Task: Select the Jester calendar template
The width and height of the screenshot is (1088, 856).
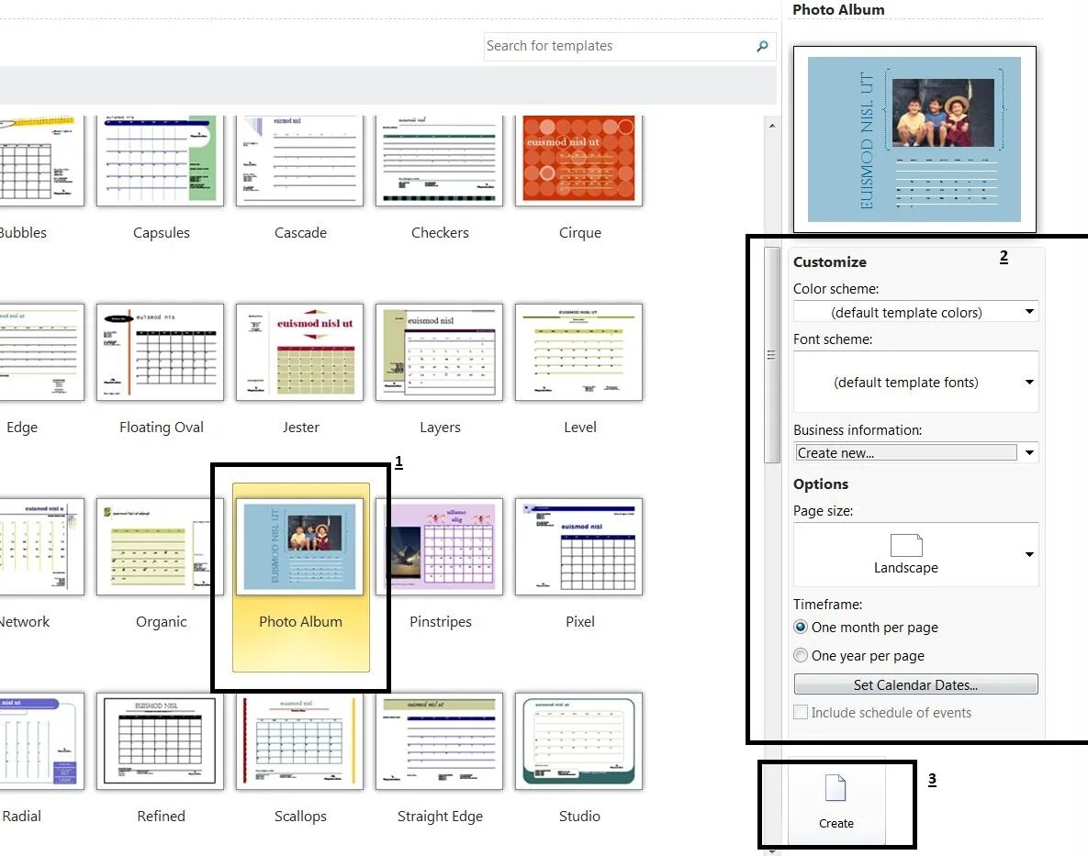Action: pyautogui.click(x=299, y=352)
